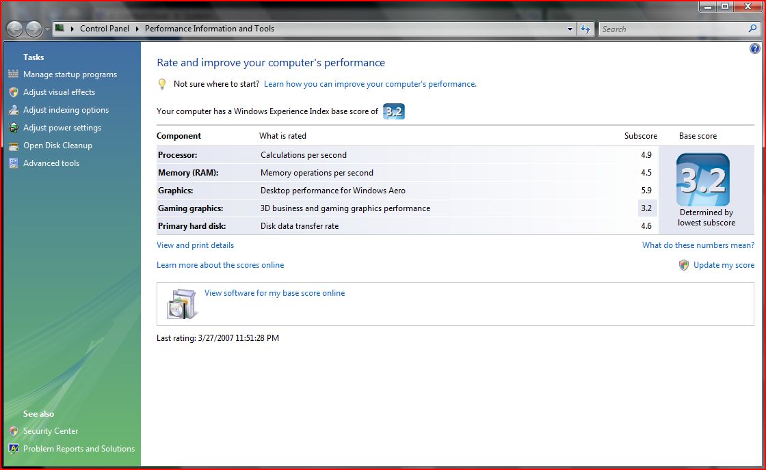766x470 pixels.
Task: Click the Forward navigation arrow button
Action: click(34, 29)
